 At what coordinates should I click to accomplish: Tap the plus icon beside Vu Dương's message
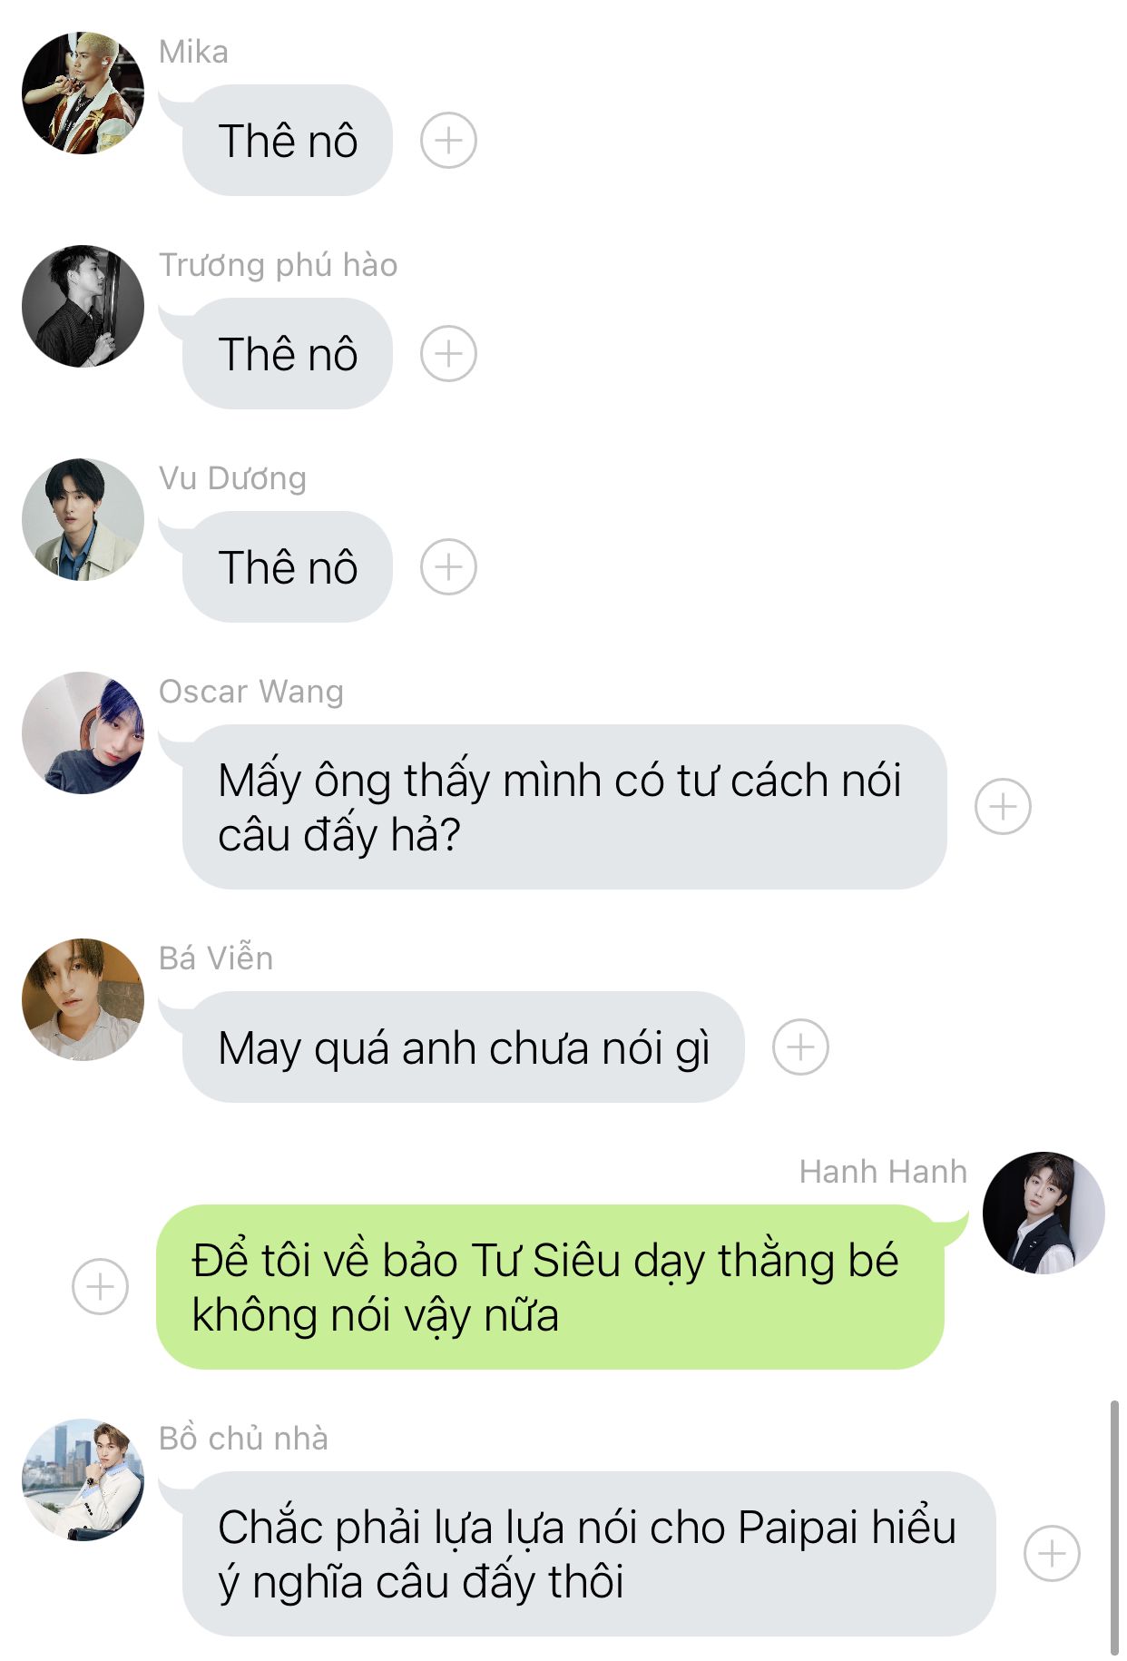pyautogui.click(x=448, y=567)
